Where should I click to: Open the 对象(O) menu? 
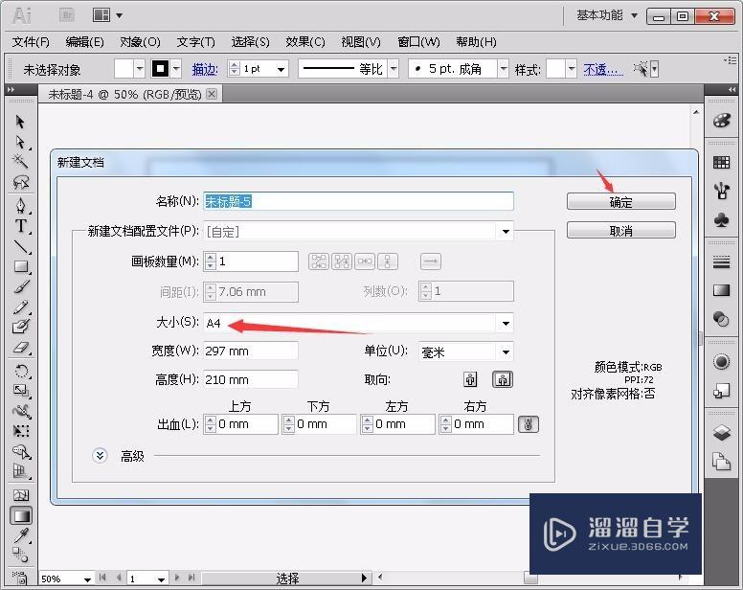(140, 42)
